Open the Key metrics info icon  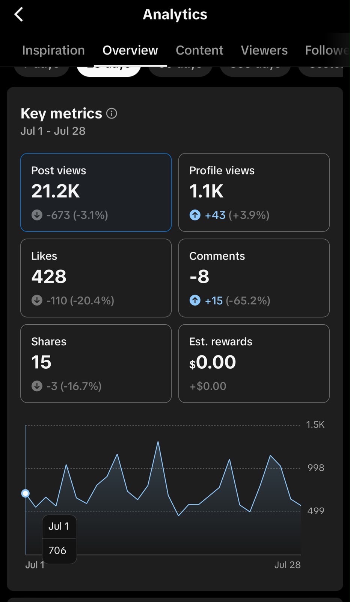pos(112,113)
